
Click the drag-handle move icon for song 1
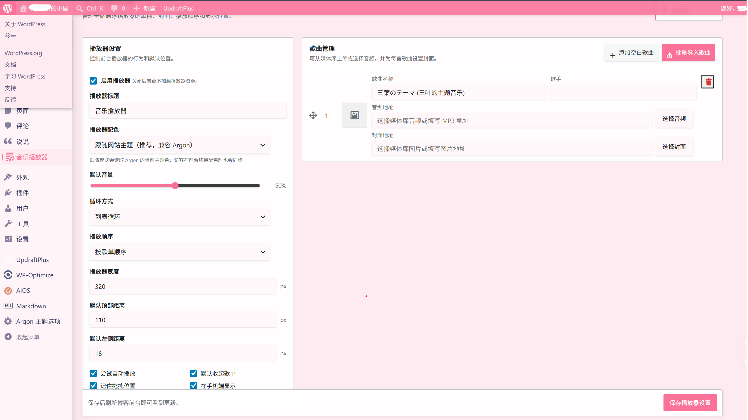[313, 115]
